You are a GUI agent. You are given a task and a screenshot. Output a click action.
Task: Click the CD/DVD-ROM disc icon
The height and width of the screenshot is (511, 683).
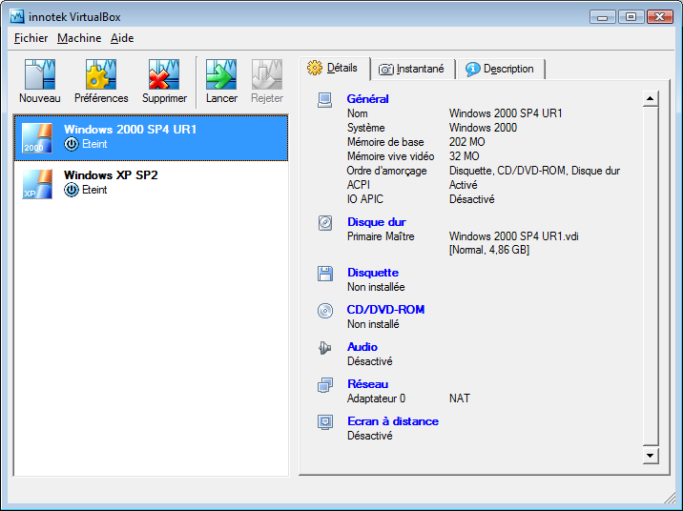[x=326, y=311]
